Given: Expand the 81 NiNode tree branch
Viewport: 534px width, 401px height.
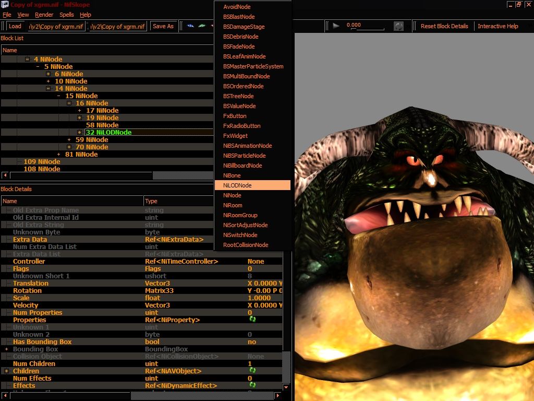Looking at the screenshot, I should 58,155.
